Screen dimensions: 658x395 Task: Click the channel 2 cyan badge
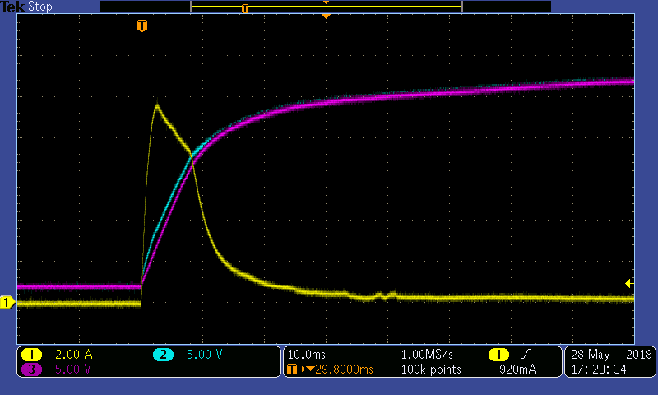[x=163, y=355]
